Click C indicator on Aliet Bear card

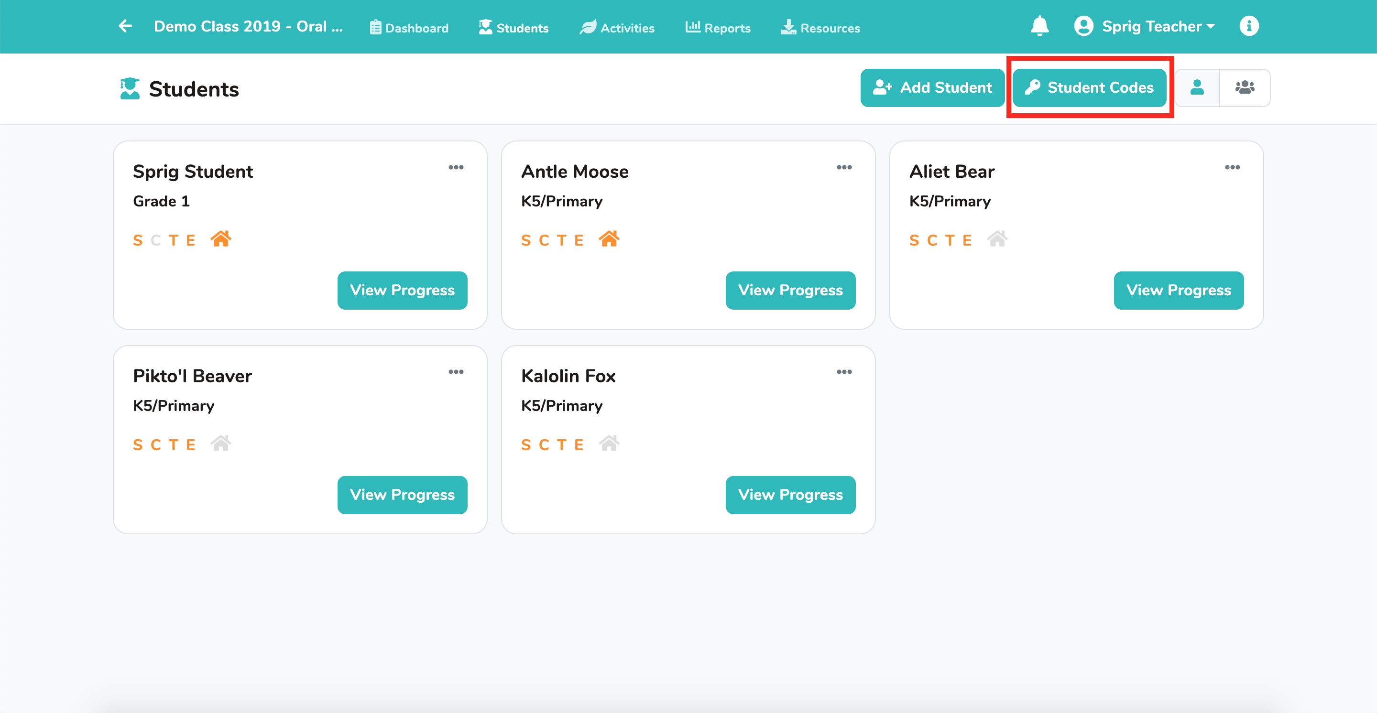932,240
